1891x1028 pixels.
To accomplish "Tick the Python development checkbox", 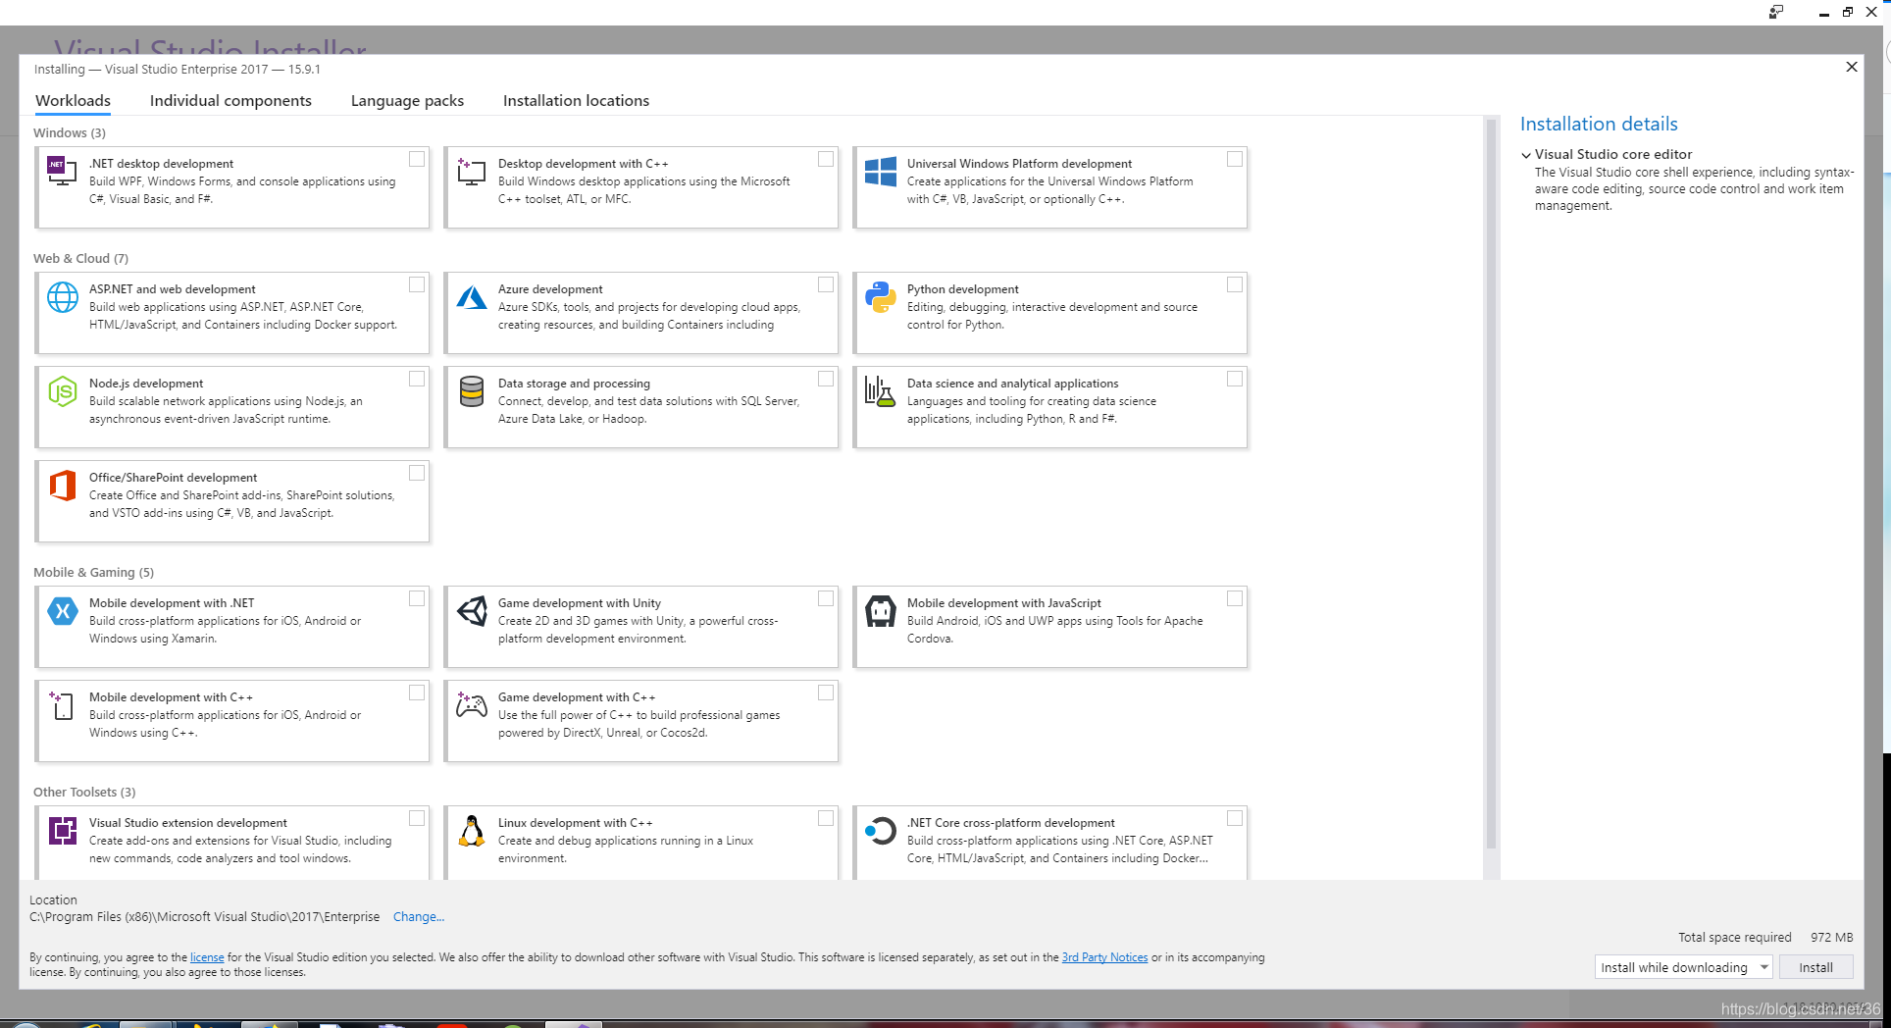I will click(1235, 284).
